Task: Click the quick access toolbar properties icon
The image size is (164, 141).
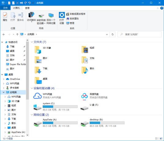Action: 9,3
